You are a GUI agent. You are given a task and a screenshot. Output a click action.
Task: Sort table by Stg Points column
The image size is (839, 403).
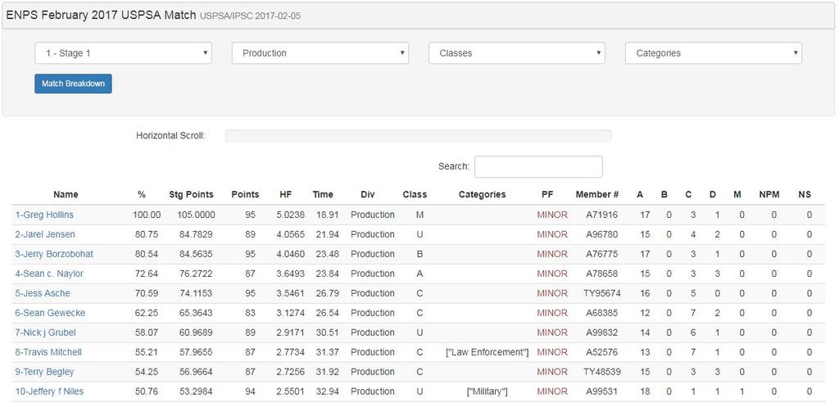coord(191,194)
